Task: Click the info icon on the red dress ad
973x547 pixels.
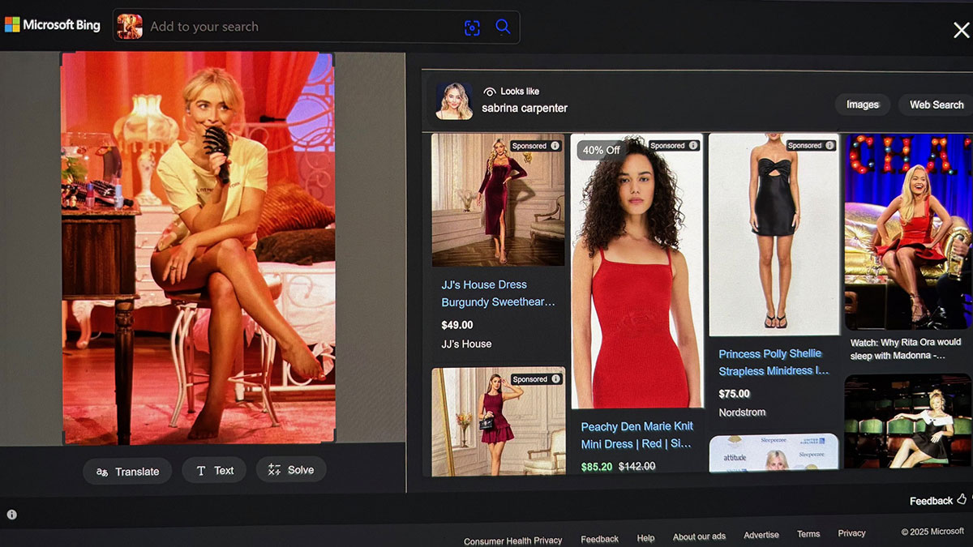Action: click(x=694, y=145)
